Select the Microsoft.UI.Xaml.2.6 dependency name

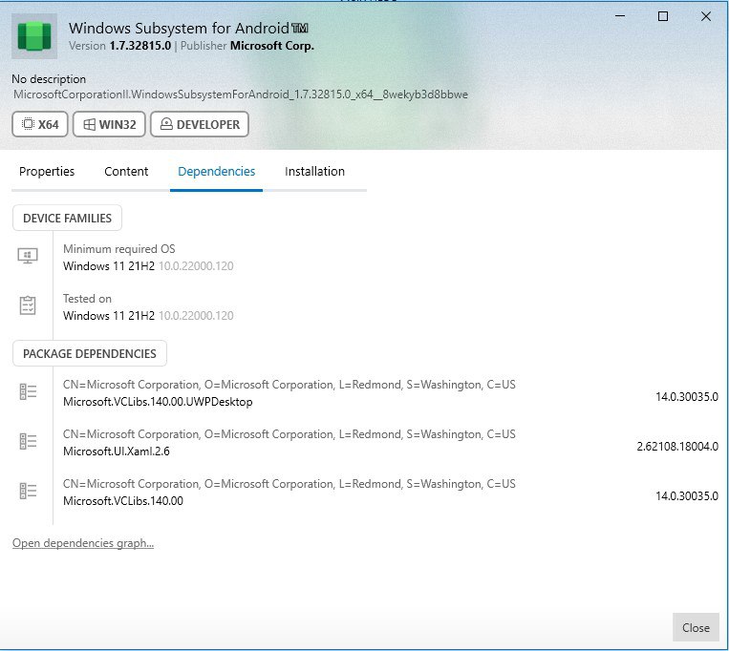[117, 451]
